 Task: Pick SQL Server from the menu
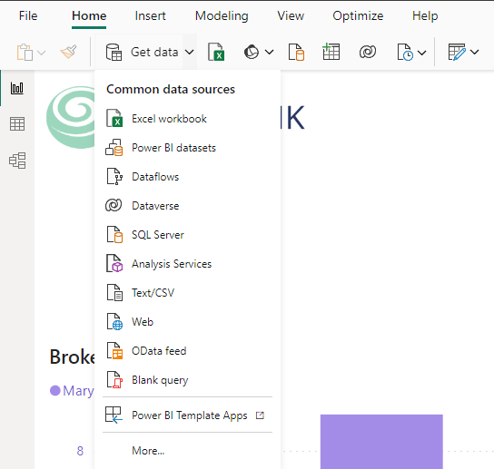[x=187, y=235]
